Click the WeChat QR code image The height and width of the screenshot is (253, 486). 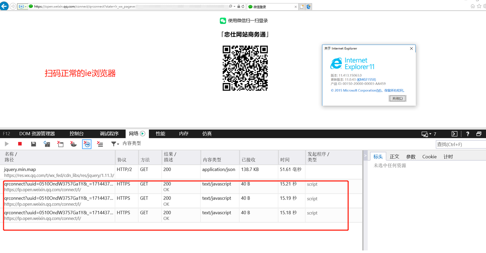point(245,68)
